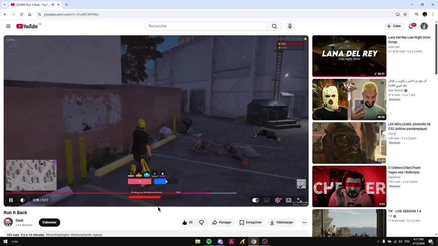Click the page scrollbar
Image resolution: width=438 pixels, height=246 pixels.
point(436,49)
